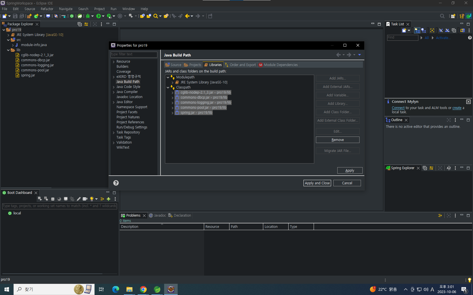Collapse the Classpath node
473x295 pixels.
(x=168, y=87)
